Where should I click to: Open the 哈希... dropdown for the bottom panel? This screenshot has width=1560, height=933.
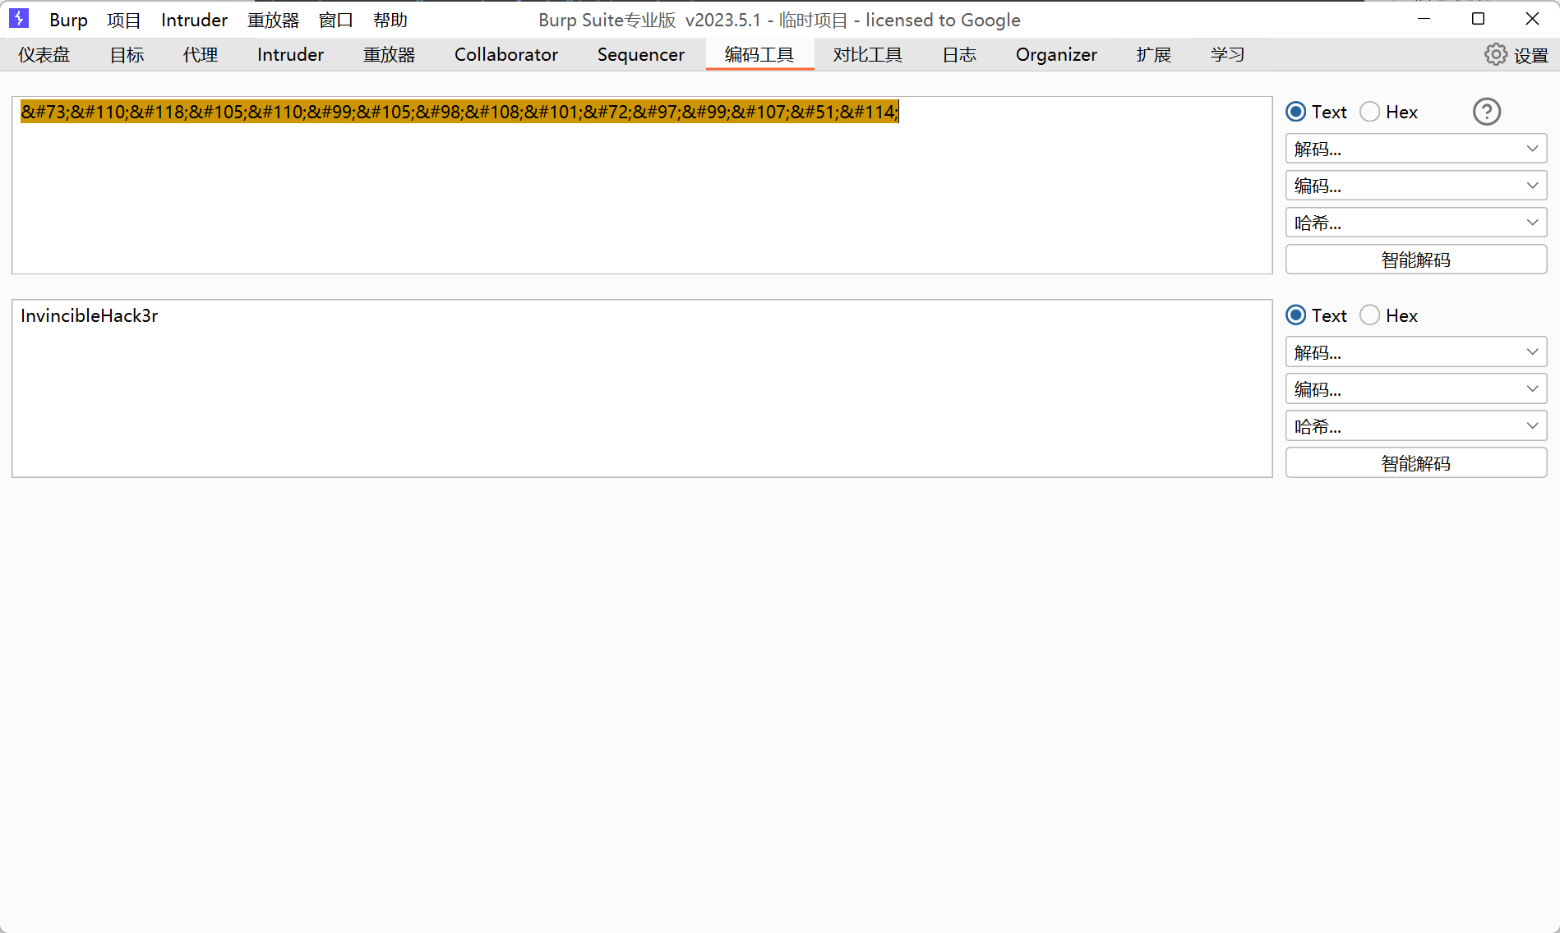pyautogui.click(x=1416, y=426)
